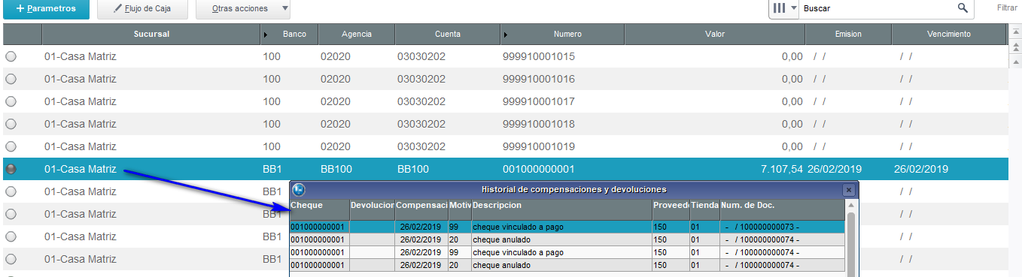Click the Valor column header
Screen dimensions: 1022x277
click(715, 35)
